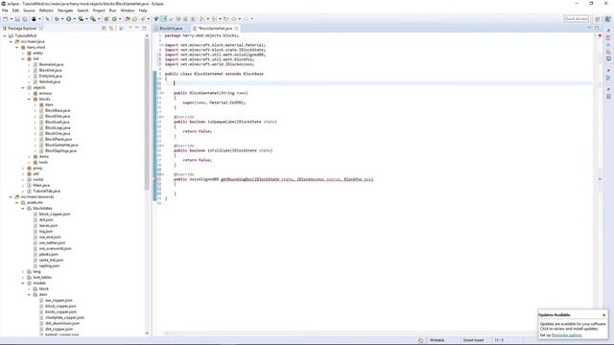
Task: Minimize the Package Explorer panel
Action: click(x=136, y=28)
